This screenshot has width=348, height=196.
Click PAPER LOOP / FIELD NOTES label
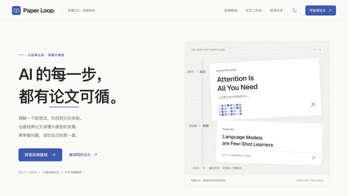310,180
